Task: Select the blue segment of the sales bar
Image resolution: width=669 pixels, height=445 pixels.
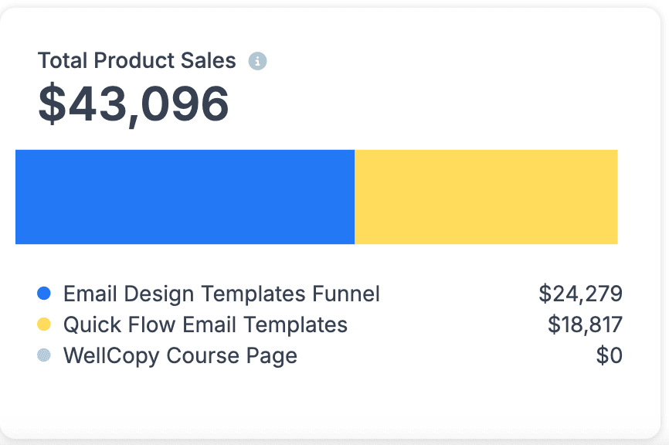Action: (x=185, y=197)
